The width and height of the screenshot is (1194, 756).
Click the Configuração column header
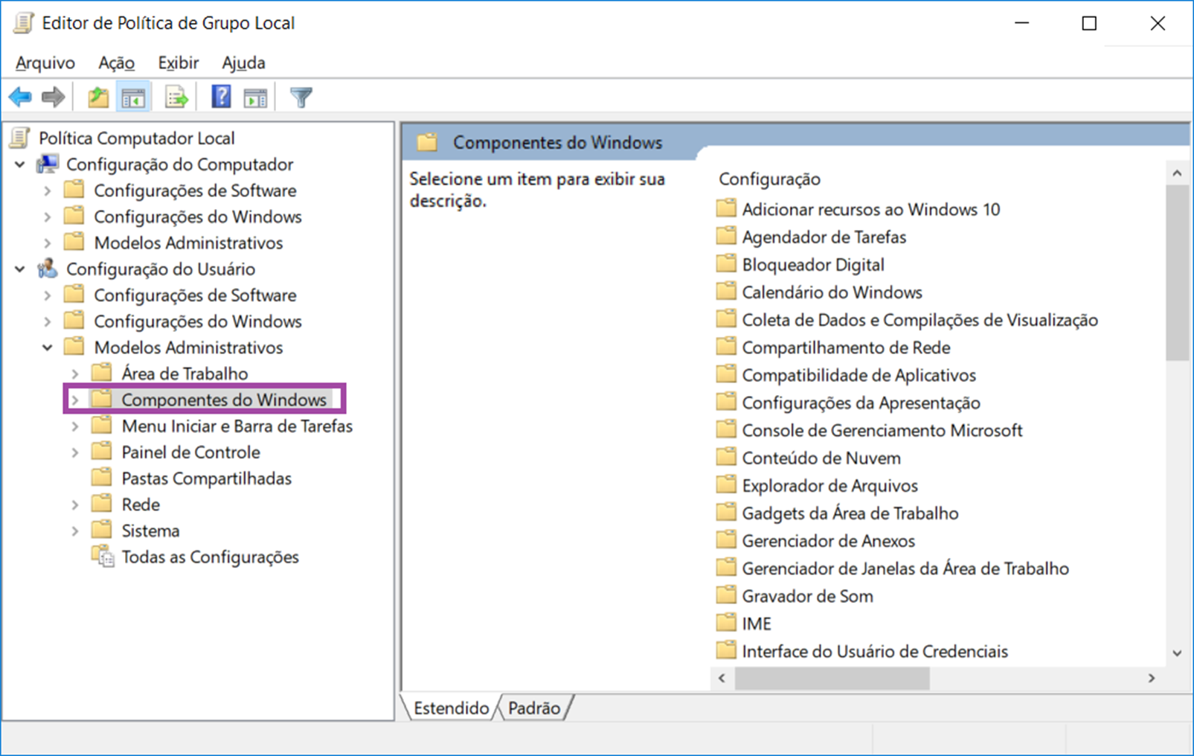click(770, 179)
